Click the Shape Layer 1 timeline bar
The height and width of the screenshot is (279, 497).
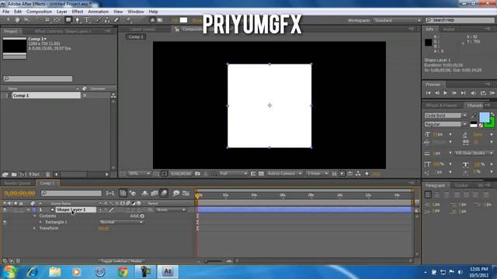304,210
